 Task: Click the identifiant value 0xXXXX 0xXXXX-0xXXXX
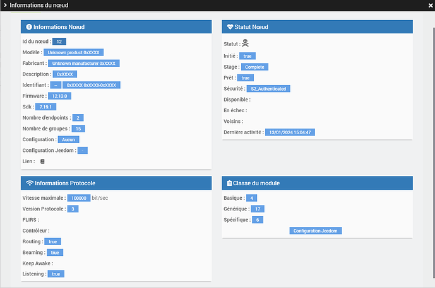(92, 85)
